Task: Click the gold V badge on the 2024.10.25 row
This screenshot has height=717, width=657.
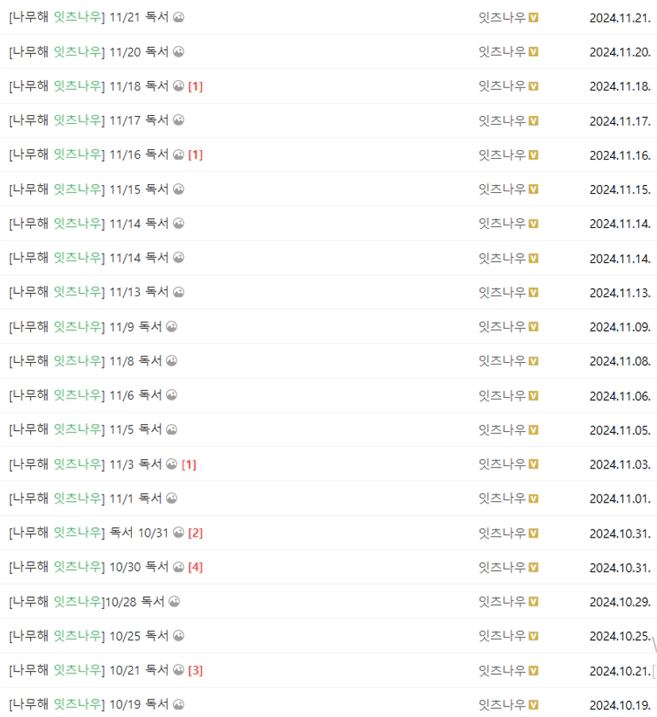Action: (x=534, y=636)
